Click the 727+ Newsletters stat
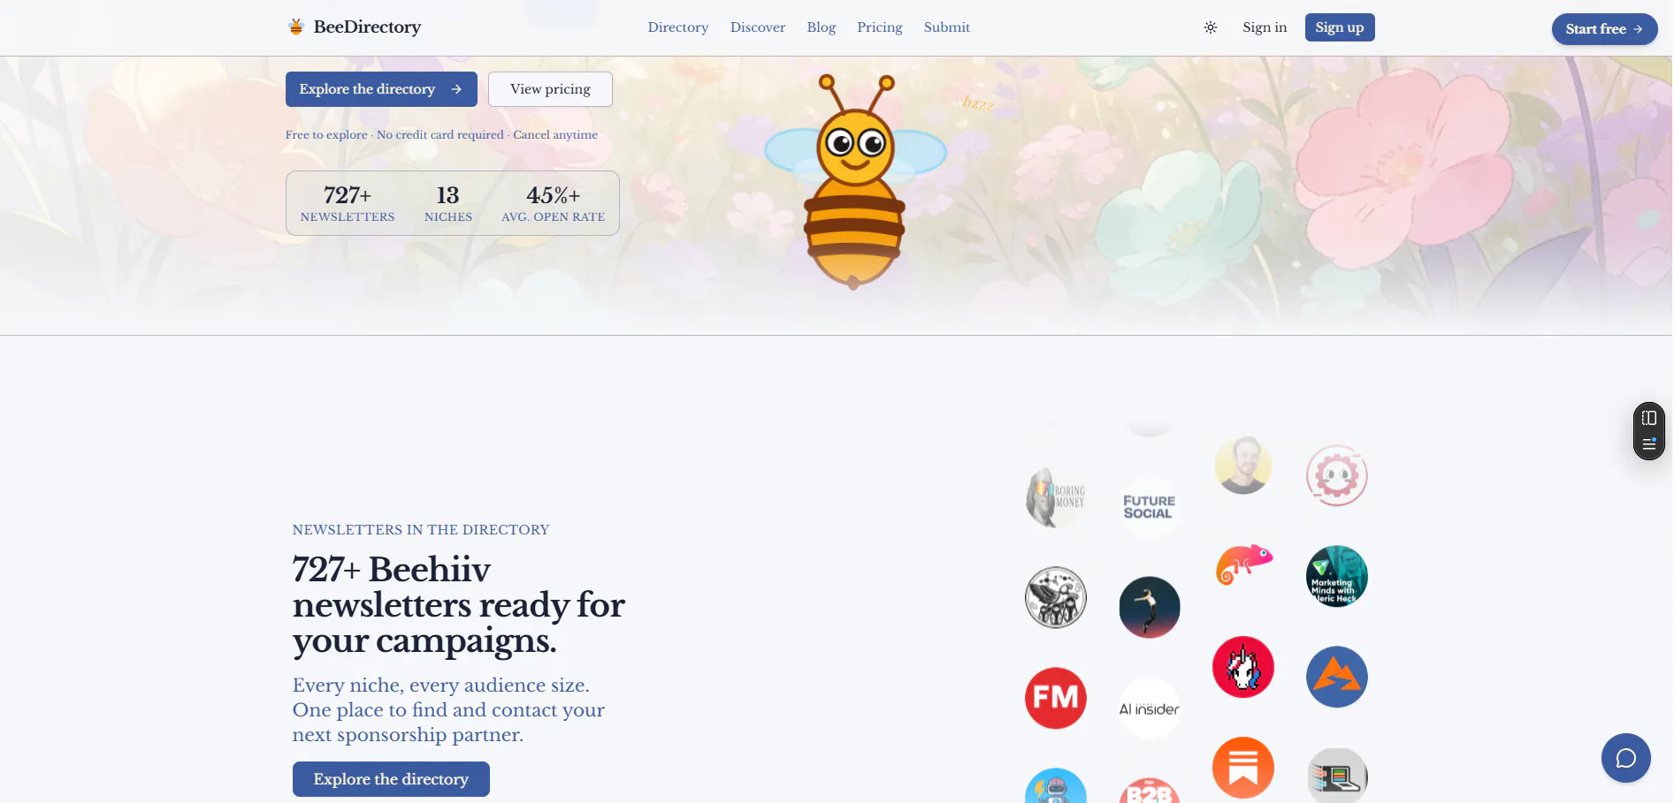Viewport: 1674px width, 803px height. (348, 203)
